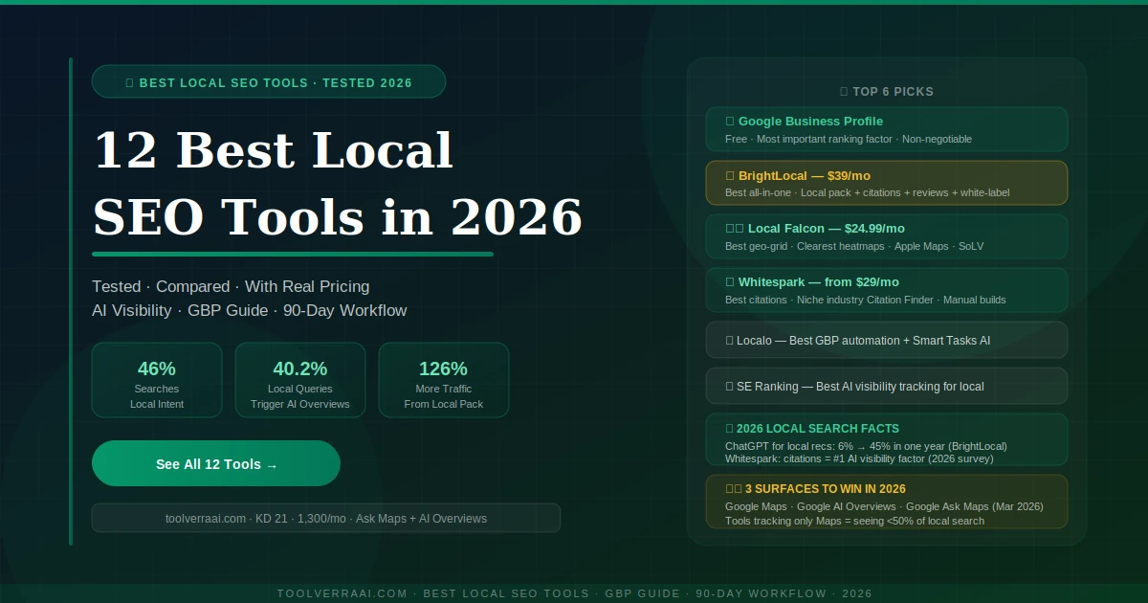Click the footer TOOLVERRAAI.COM banner text
Screen dimensions: 1148x603
(x=575, y=593)
